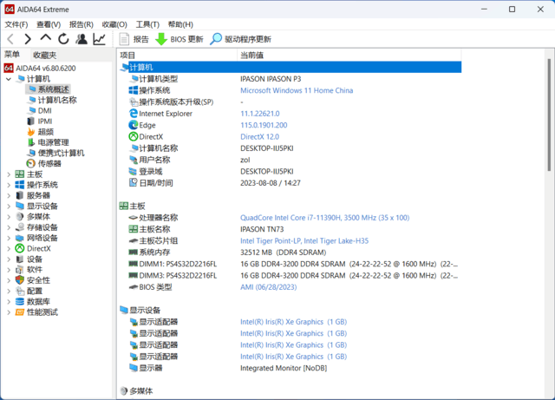
Task: Click the up-level arrow toolbar icon
Action: click(45, 38)
